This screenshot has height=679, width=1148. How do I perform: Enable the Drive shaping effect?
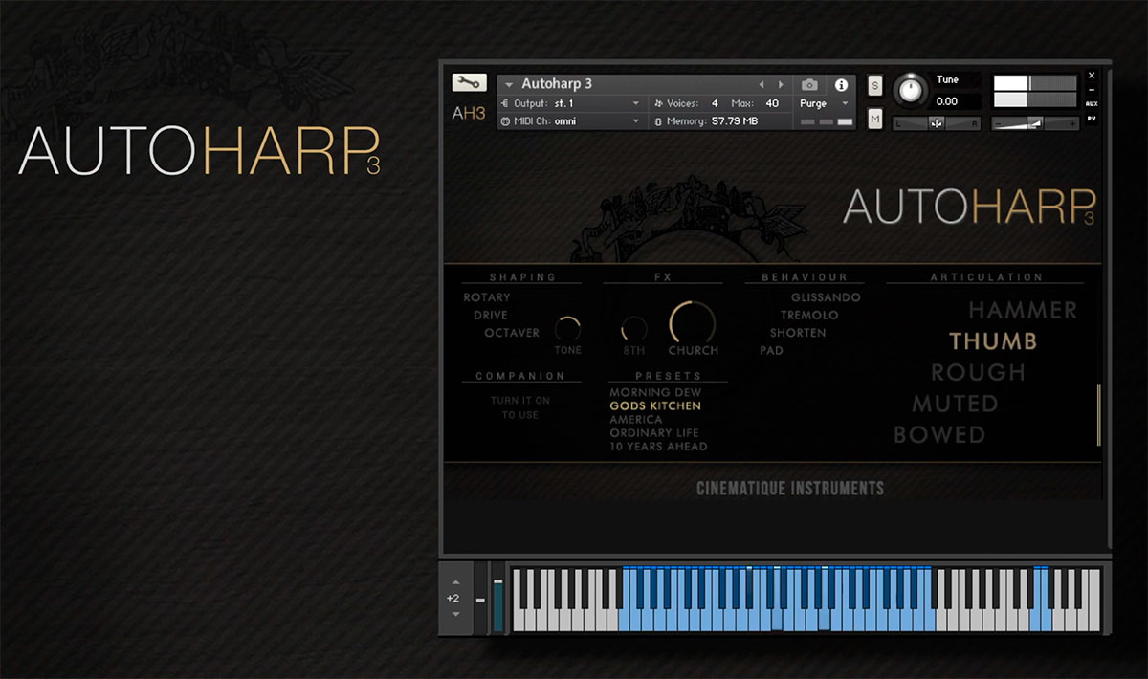point(491,315)
